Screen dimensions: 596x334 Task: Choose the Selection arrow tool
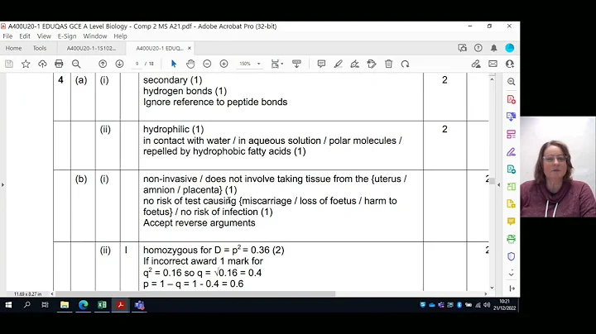pos(174,64)
